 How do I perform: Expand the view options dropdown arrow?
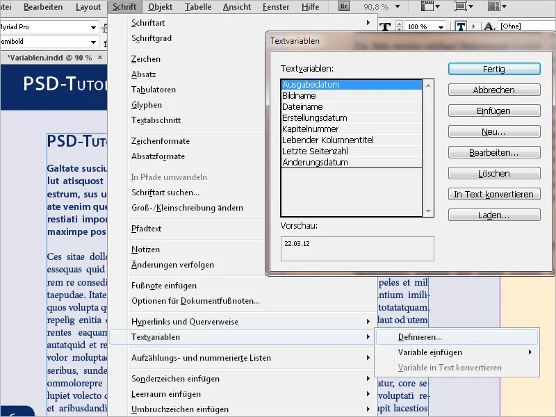click(x=437, y=6)
